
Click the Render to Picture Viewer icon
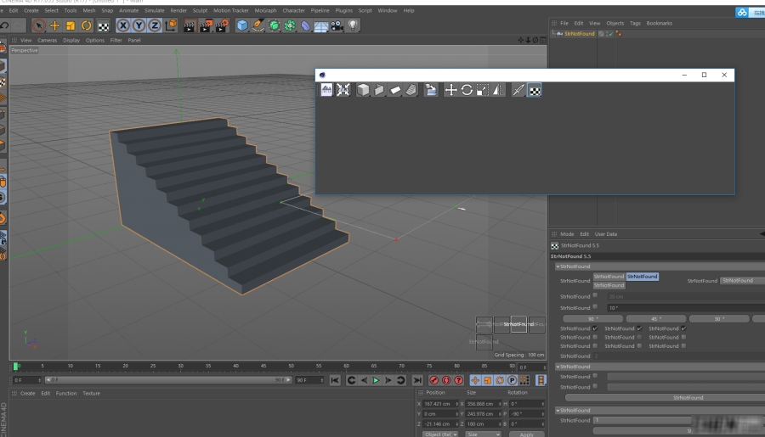(205, 26)
